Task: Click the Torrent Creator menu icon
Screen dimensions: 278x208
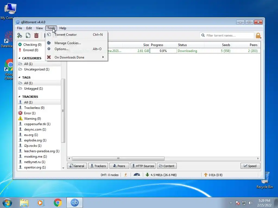Action: [49, 34]
